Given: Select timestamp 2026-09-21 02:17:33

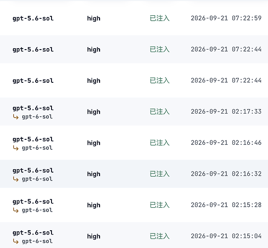Looking at the screenshot, I should (226, 112).
